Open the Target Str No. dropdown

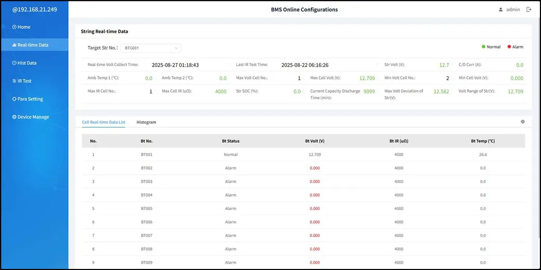pyautogui.click(x=151, y=48)
